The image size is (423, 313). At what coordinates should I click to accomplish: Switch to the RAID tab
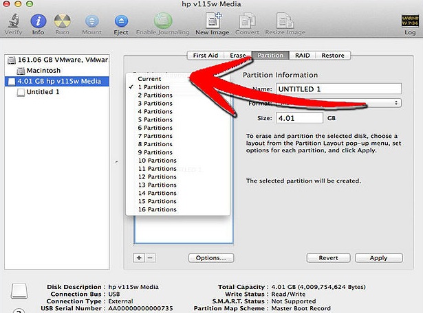tap(302, 56)
